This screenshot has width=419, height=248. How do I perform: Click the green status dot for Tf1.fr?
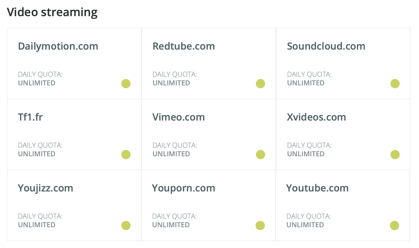(126, 155)
